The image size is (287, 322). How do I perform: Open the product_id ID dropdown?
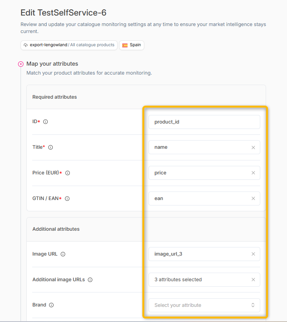[x=204, y=122]
